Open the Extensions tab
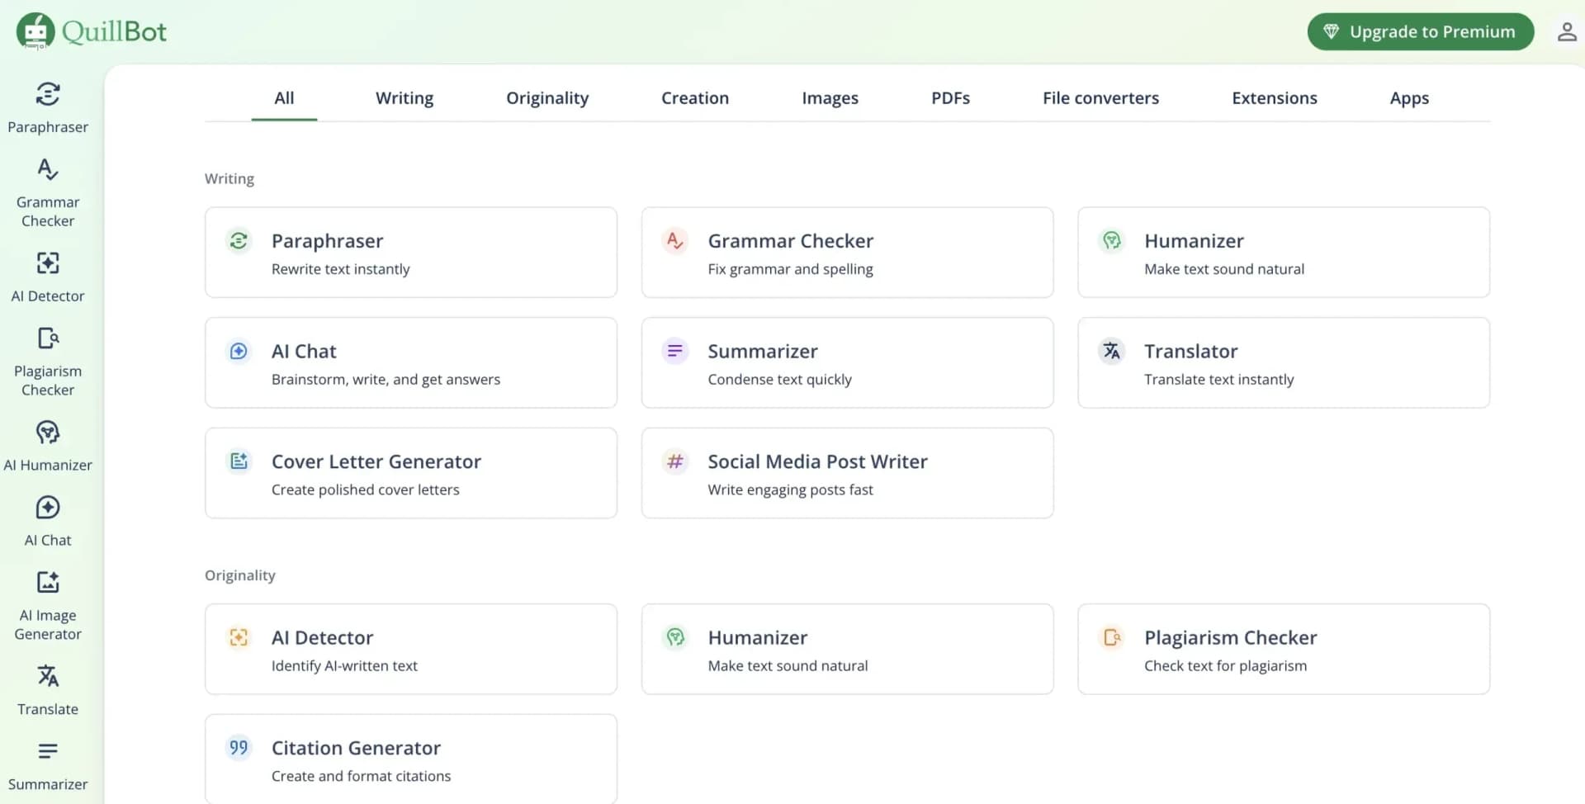1585x804 pixels. coord(1274,97)
